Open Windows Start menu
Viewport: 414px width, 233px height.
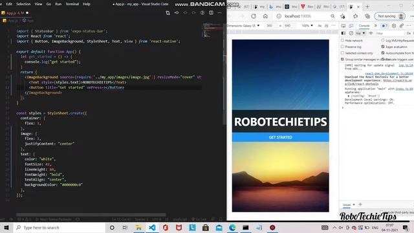coord(6,227)
